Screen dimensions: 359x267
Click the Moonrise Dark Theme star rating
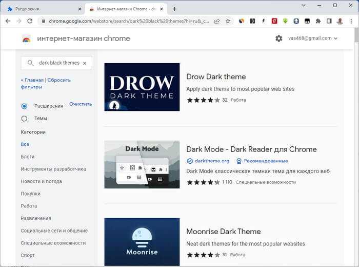click(x=203, y=255)
